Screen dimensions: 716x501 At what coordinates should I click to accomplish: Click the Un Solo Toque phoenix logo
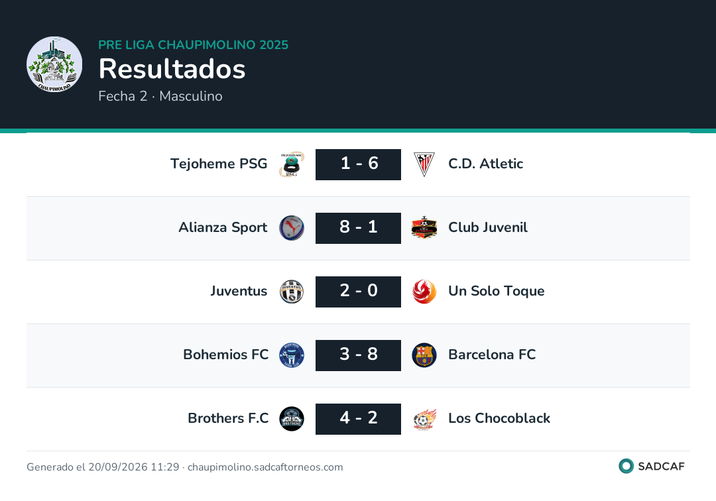point(424,292)
